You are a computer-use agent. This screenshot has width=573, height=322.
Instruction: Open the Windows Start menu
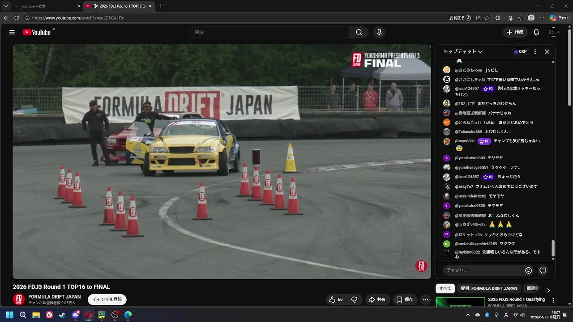coord(9,315)
